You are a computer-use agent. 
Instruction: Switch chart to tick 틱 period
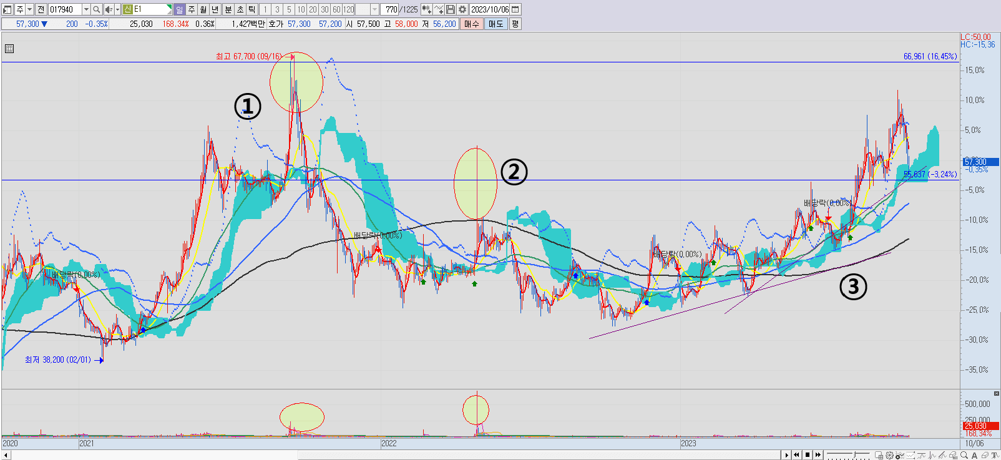point(251,9)
